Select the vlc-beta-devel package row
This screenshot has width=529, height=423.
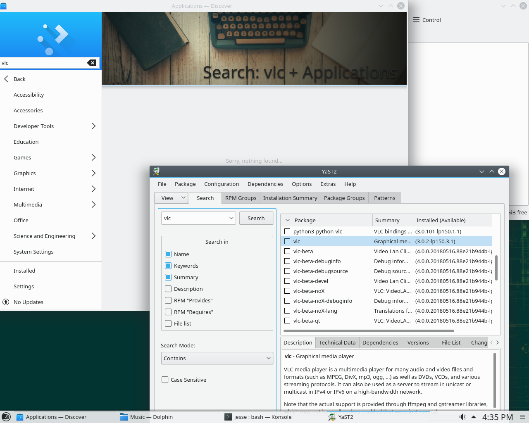386,281
